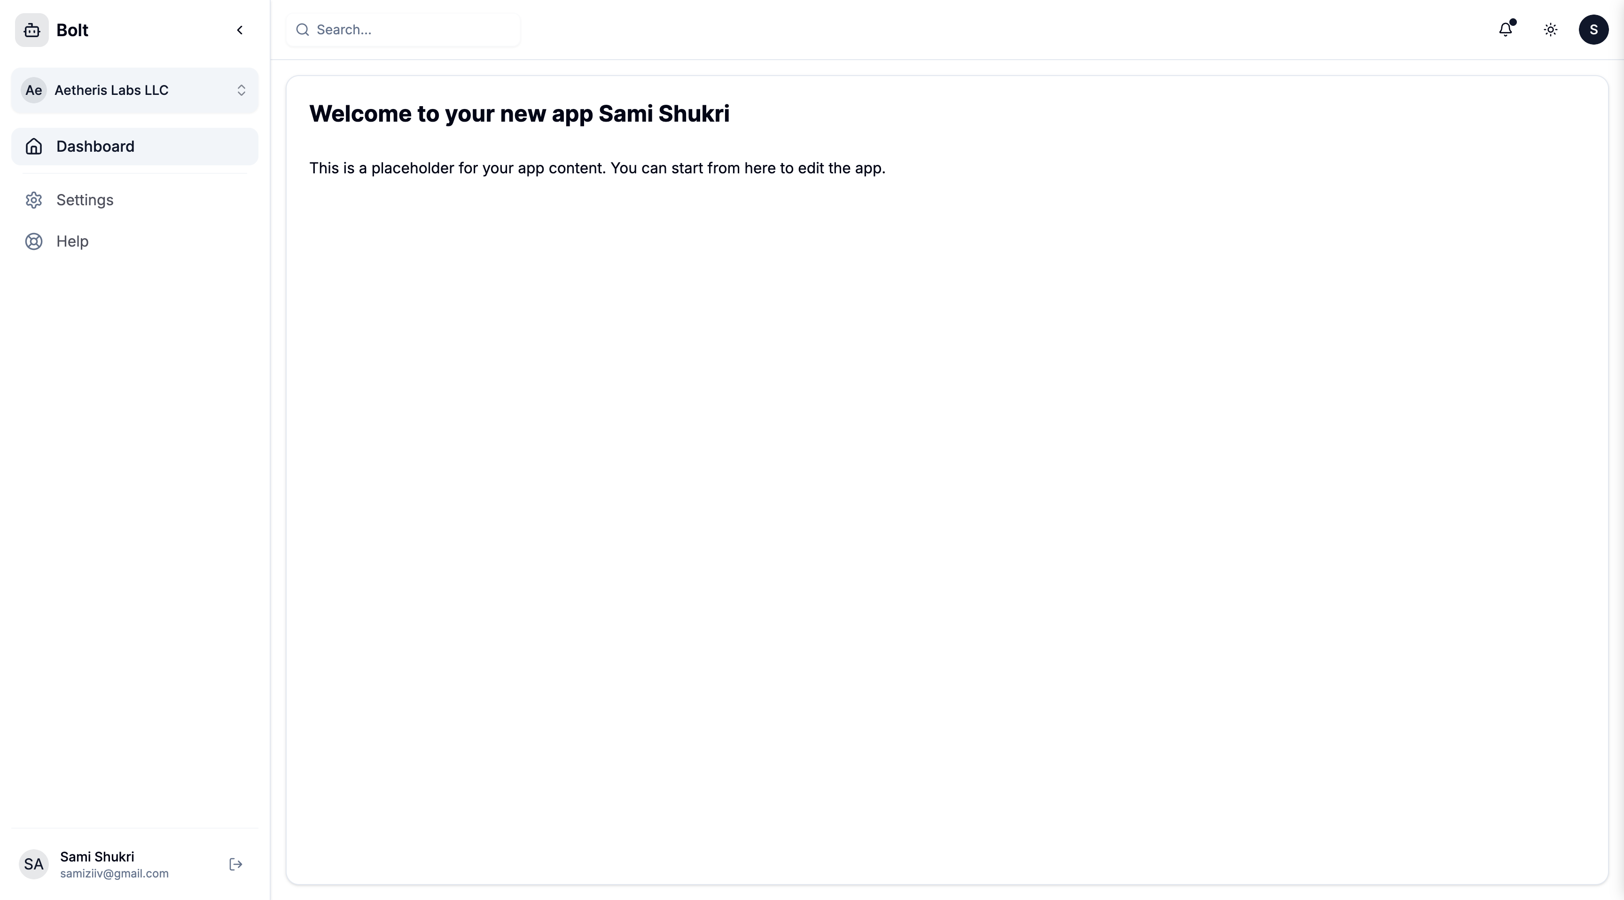Click the Sami Shukri profile name
The image size is (1624, 900).
(x=97, y=856)
